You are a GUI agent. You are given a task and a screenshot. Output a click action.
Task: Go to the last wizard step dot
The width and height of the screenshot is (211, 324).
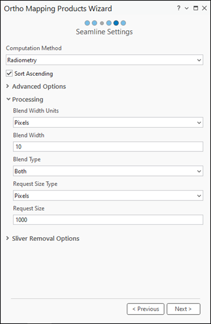click(x=123, y=23)
